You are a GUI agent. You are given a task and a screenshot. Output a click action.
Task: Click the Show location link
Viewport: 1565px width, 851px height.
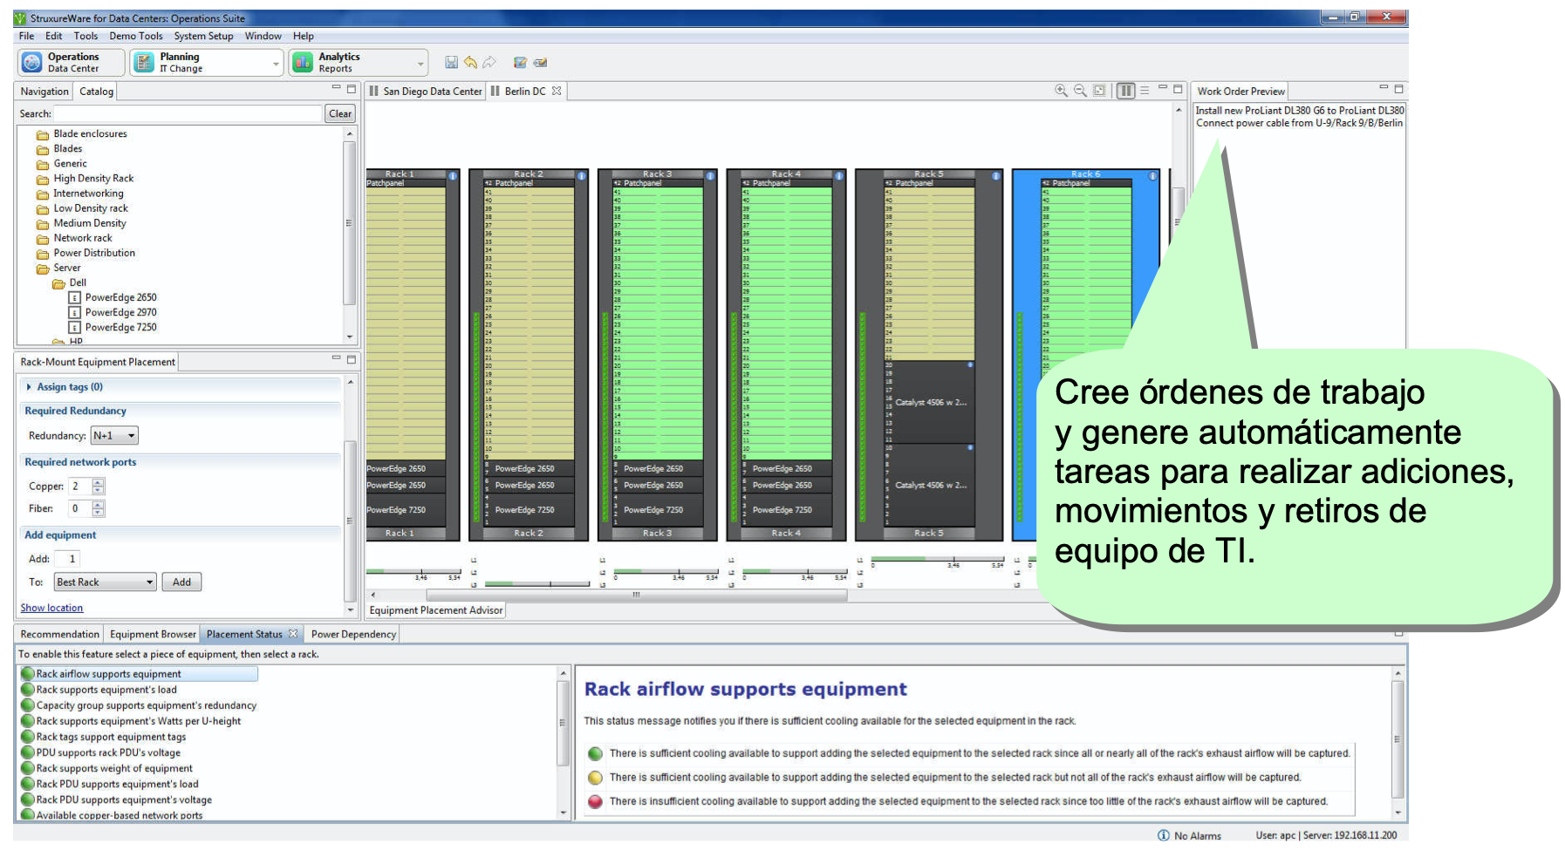tap(51, 608)
